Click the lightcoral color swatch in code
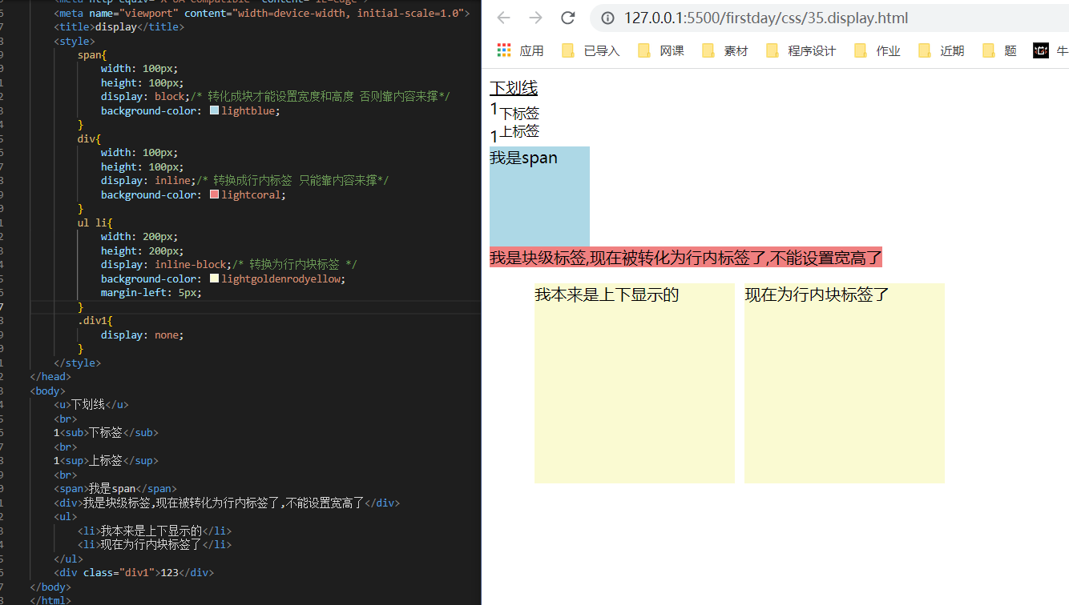1069x605 pixels. pos(214,194)
